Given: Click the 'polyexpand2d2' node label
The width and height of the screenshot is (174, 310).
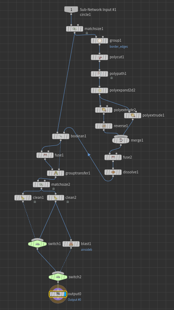Looking at the screenshot, I should (x=122, y=90).
